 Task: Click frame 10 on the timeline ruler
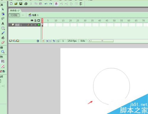click(56, 20)
